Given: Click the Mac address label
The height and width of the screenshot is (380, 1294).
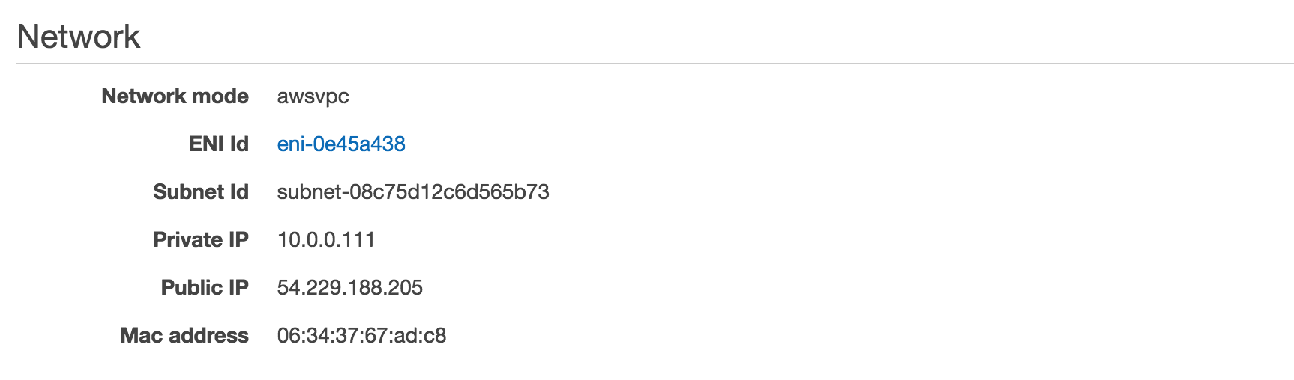Looking at the screenshot, I should [x=184, y=335].
